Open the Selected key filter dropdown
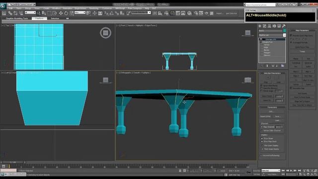 (271, 171)
